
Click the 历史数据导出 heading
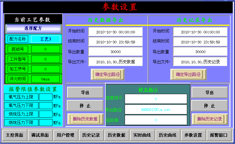click(106, 20)
